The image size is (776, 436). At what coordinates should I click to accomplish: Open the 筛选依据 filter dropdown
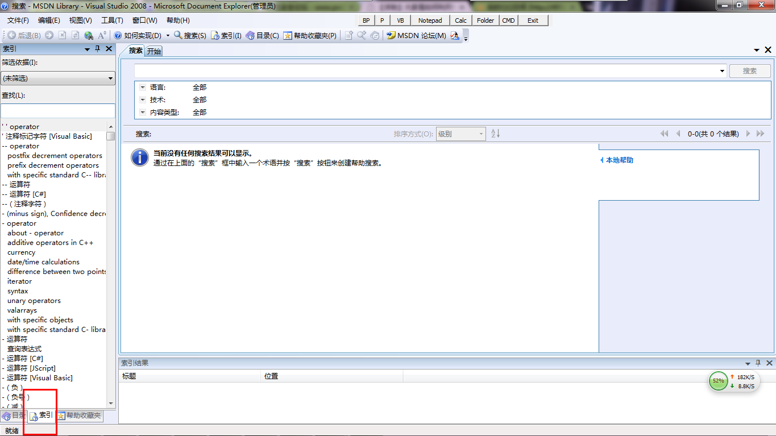coord(58,78)
